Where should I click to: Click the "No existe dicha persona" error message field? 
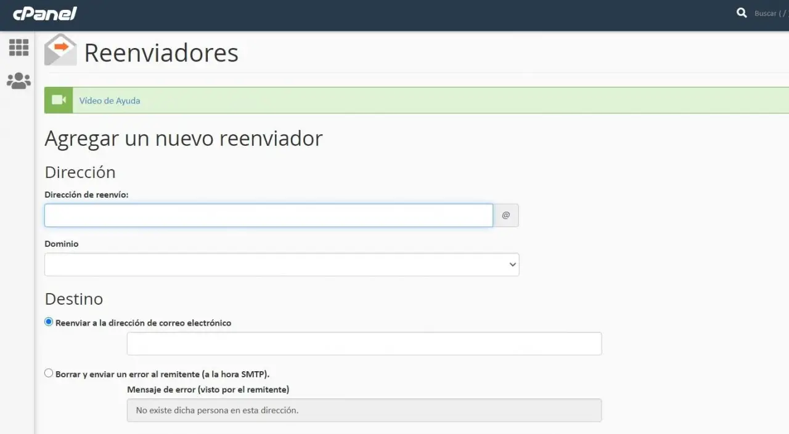364,410
